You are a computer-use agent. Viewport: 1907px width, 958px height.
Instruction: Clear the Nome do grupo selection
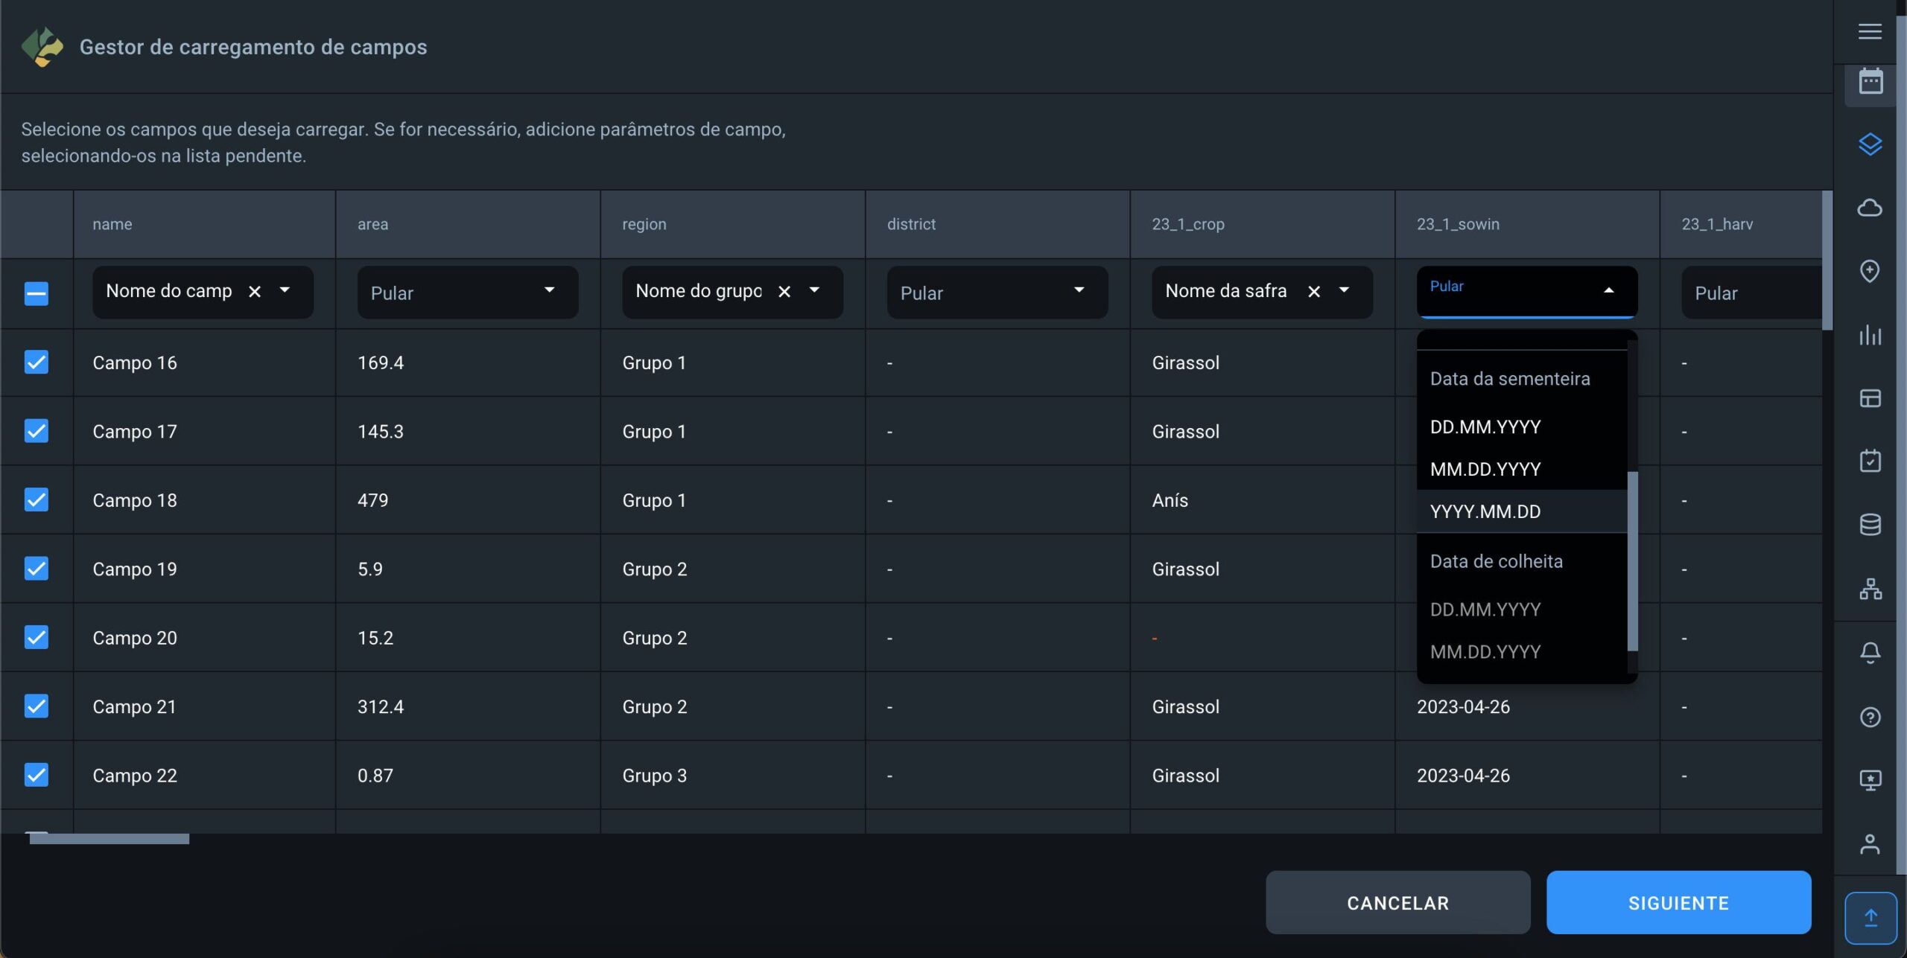pos(784,292)
